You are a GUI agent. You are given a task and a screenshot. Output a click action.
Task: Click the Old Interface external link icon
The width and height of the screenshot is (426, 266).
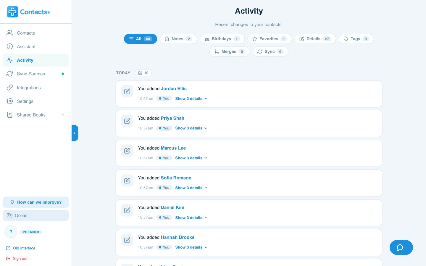coord(8,248)
